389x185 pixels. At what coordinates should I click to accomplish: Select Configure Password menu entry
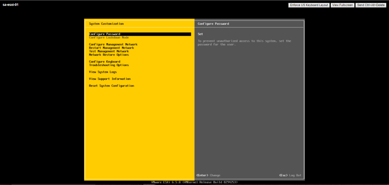pos(105,34)
